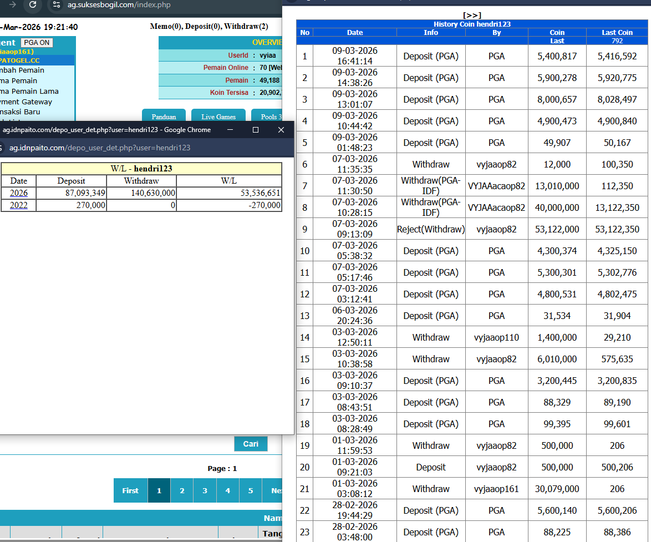Select 140,630,000 withdraw value
This screenshot has height=542, width=651.
153,193
